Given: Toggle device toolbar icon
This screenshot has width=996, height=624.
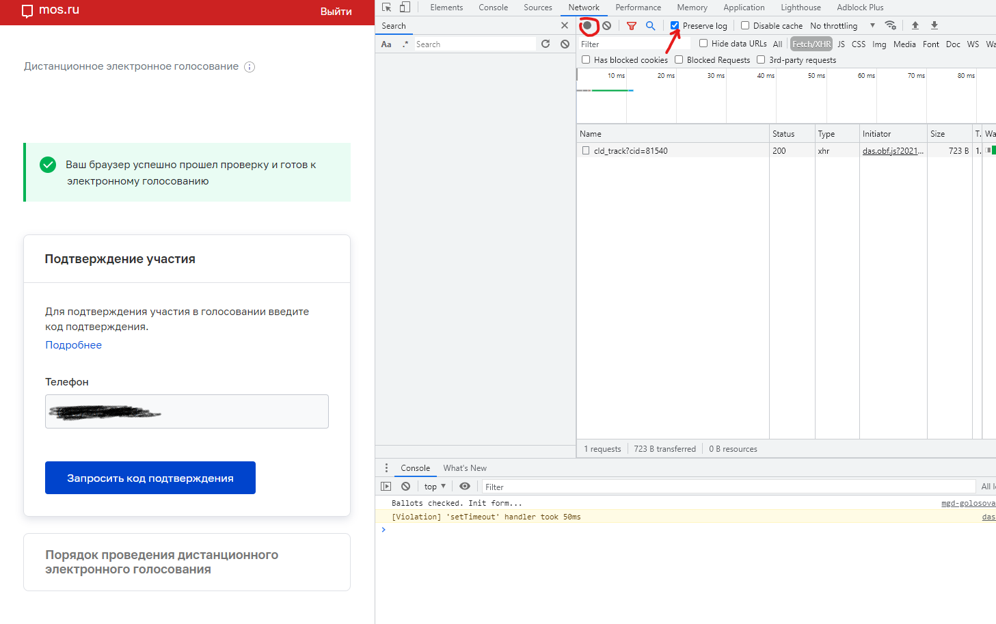Looking at the screenshot, I should (x=405, y=8).
